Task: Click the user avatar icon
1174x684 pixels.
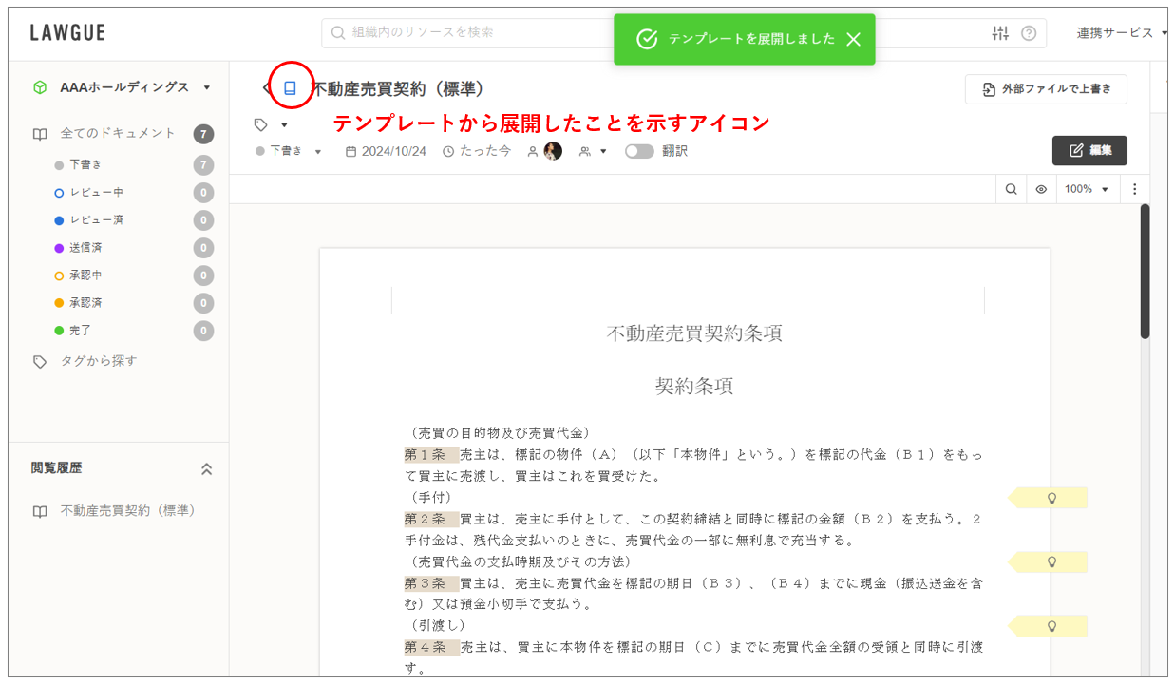Action: (x=553, y=151)
